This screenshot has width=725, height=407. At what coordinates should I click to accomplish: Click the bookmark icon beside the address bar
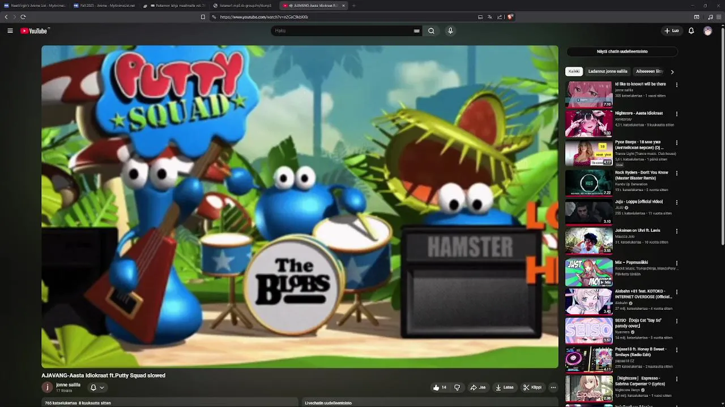point(203,17)
